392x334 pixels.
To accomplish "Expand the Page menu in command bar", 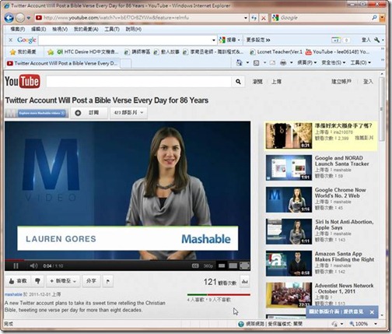I will tap(307, 62).
